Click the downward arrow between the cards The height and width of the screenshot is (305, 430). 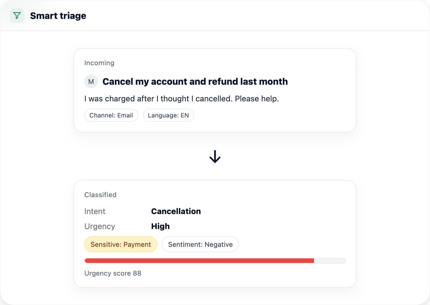215,157
